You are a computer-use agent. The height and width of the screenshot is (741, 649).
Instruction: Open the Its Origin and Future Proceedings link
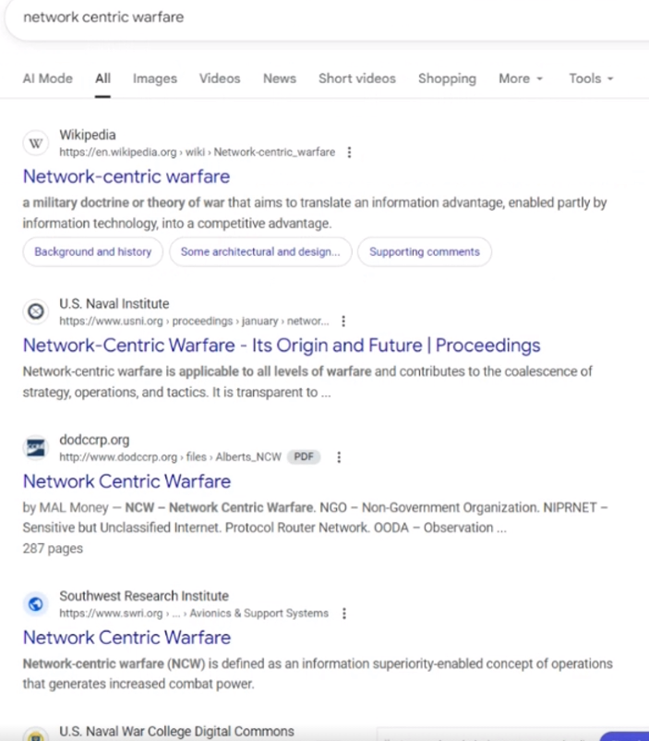282,346
